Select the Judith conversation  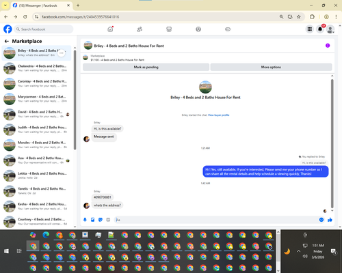point(36,130)
